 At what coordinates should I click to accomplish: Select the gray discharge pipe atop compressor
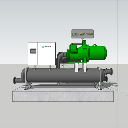pos(76,44)
